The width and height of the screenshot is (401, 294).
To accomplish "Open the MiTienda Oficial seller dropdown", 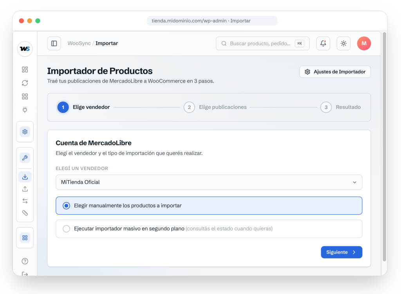I will 209,182.
